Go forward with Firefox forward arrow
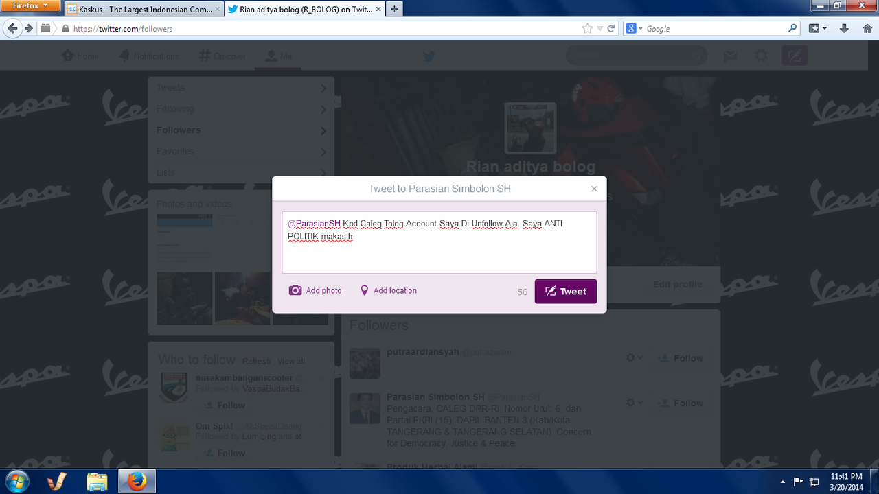Image resolution: width=879 pixels, height=494 pixels. (29, 28)
